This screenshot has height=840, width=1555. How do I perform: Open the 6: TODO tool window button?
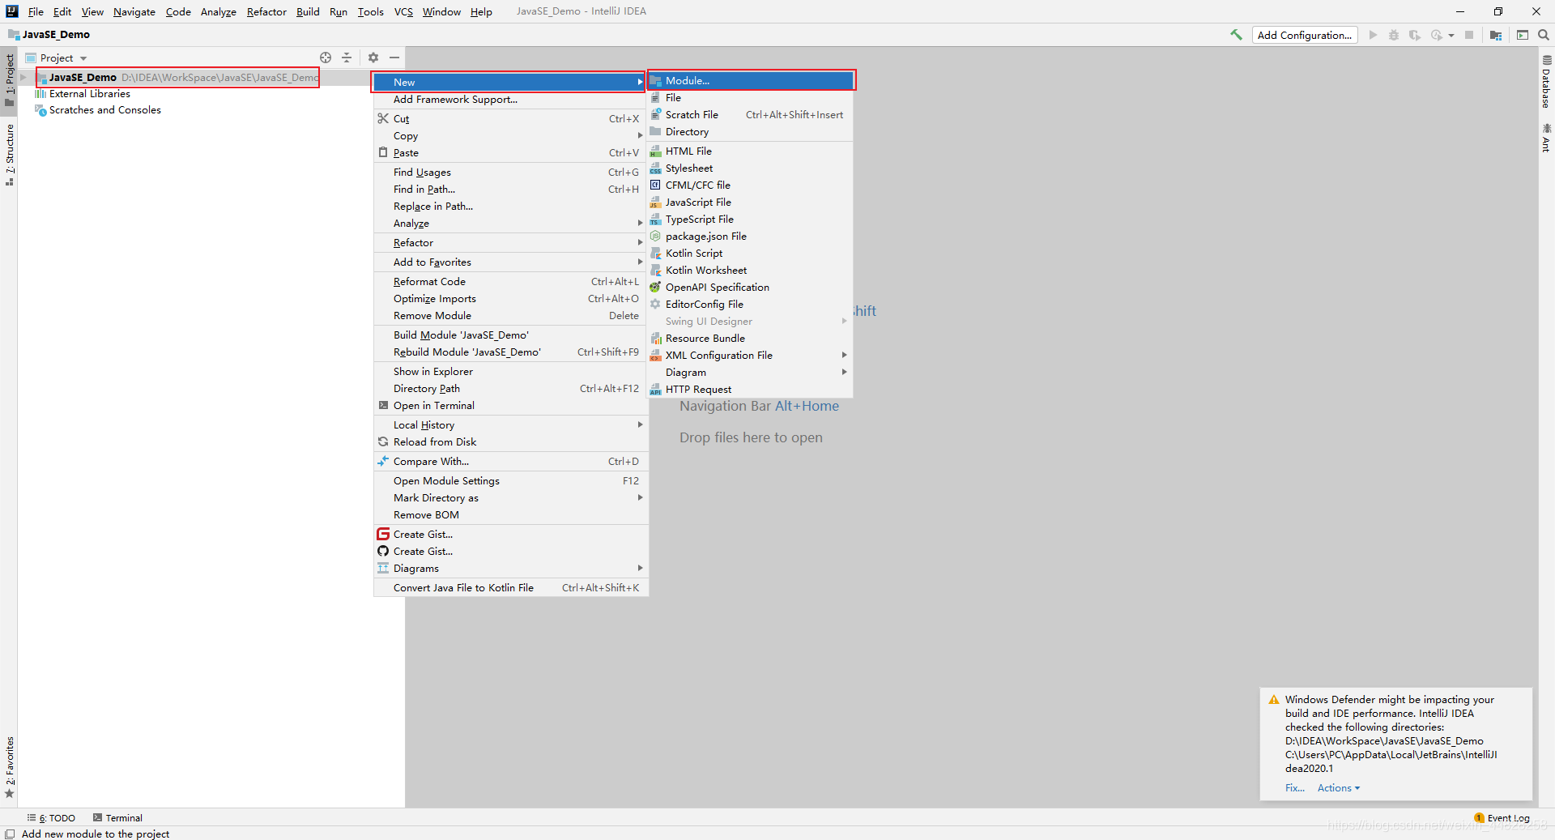52,818
